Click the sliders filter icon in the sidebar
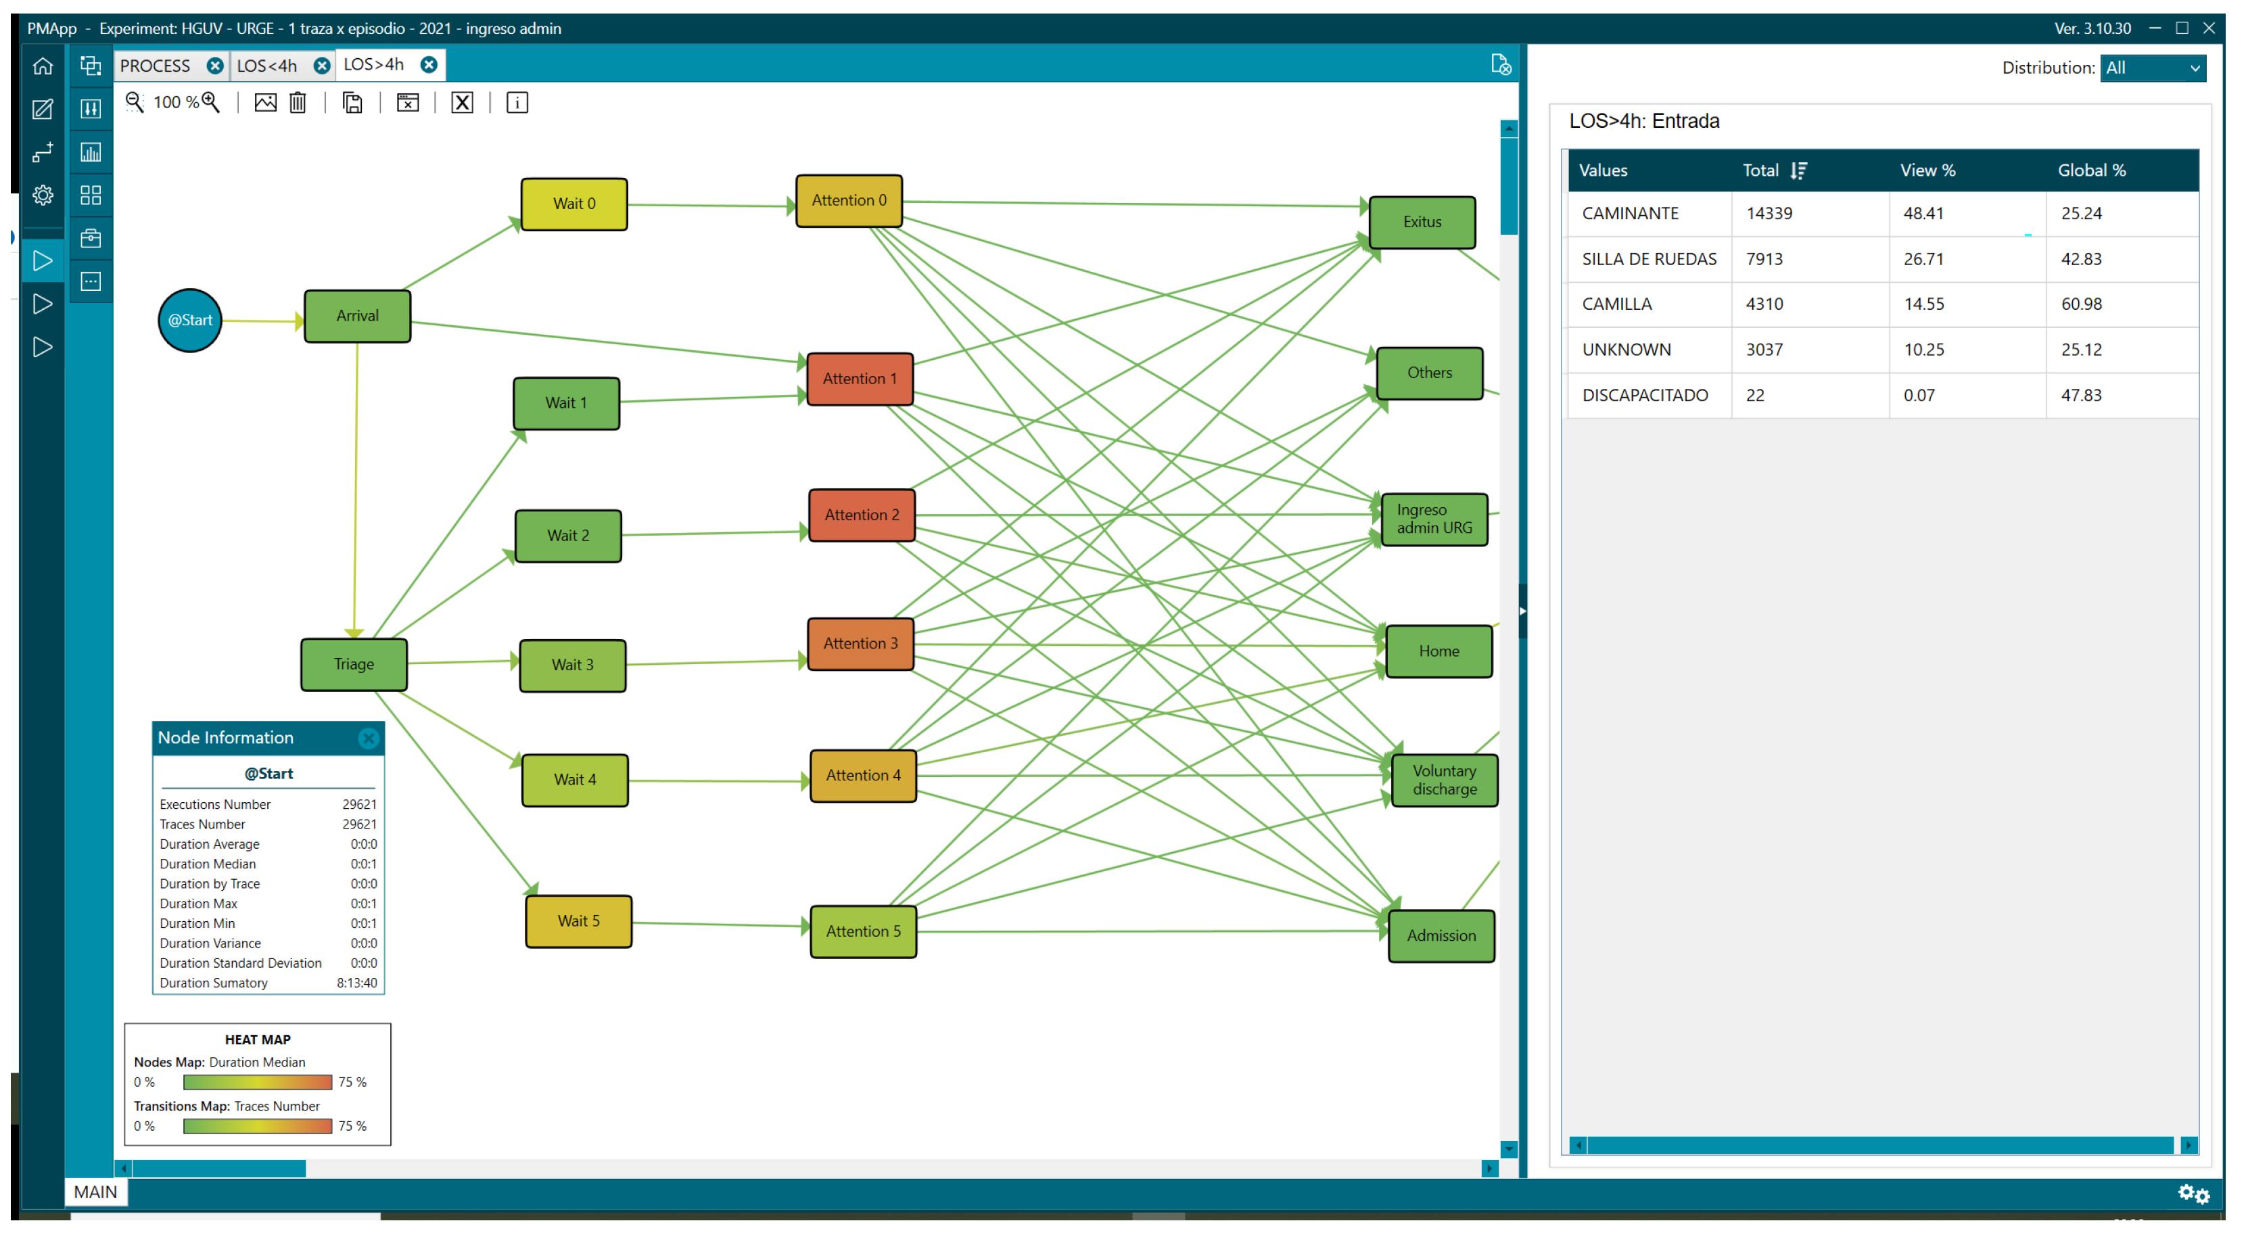The height and width of the screenshot is (1237, 2246). (x=91, y=109)
